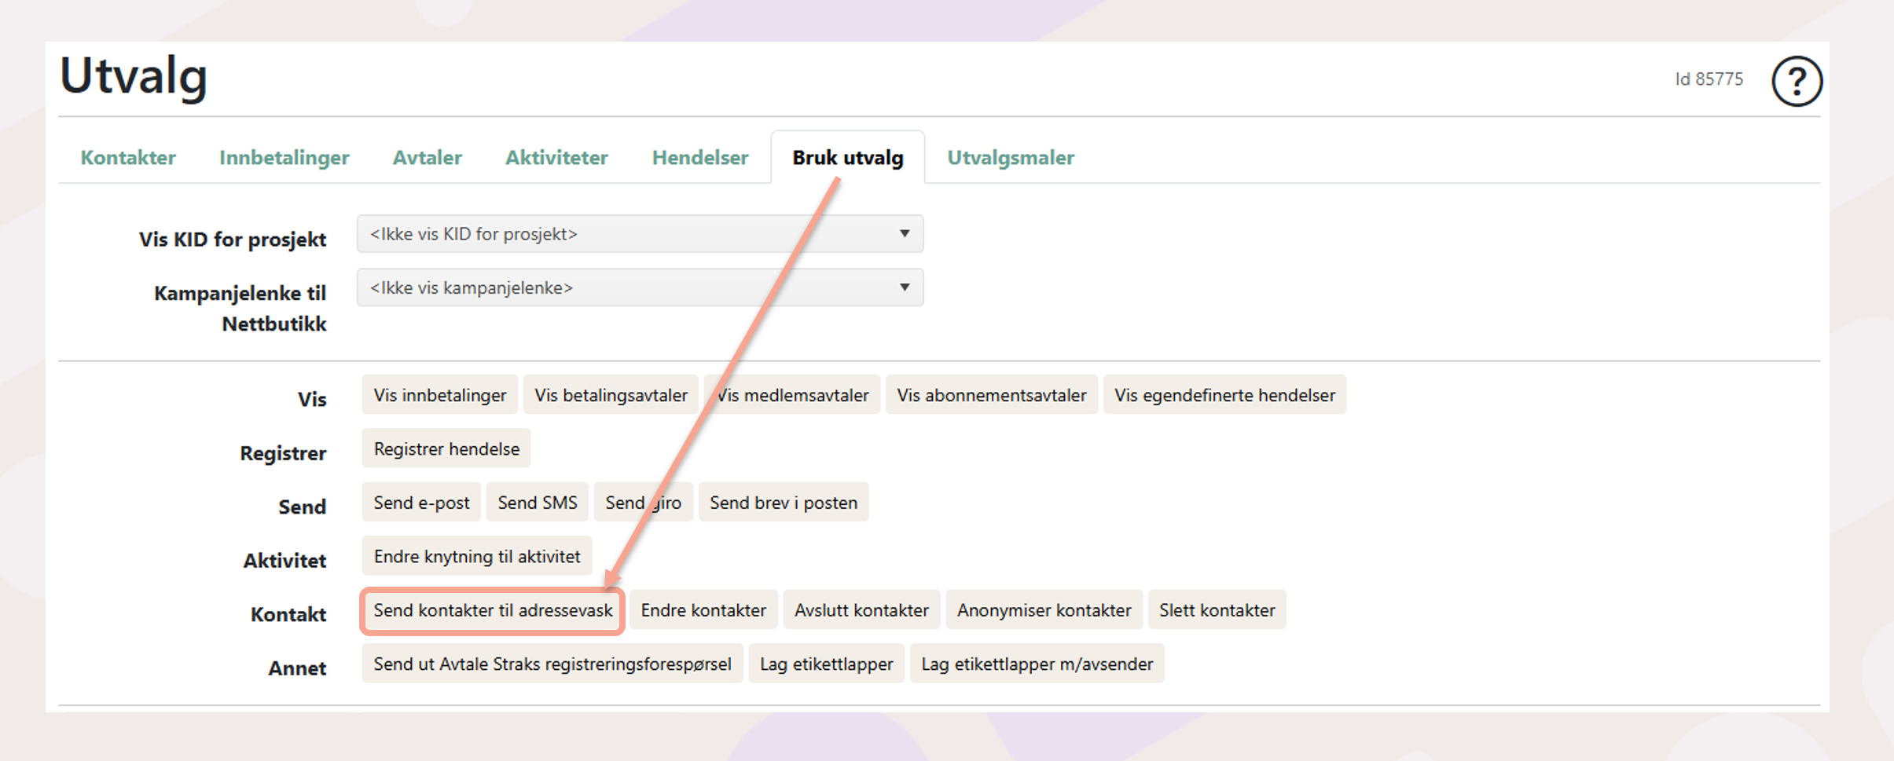
Task: Switch to the Hendelser tab
Action: [x=700, y=158]
